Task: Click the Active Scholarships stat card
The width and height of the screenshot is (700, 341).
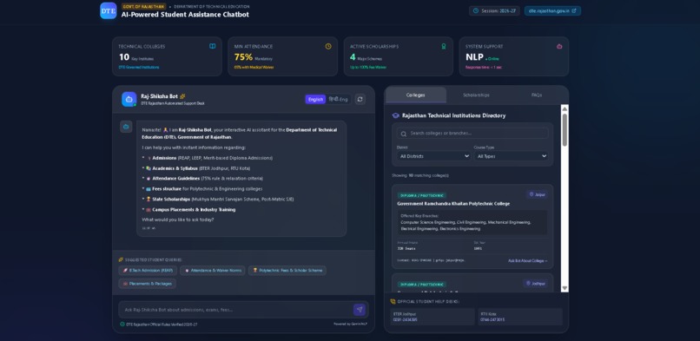Action: point(399,56)
